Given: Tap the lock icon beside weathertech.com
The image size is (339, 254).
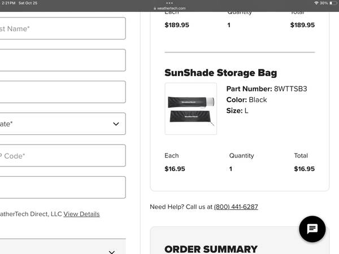Looking at the screenshot, I should click(153, 9).
